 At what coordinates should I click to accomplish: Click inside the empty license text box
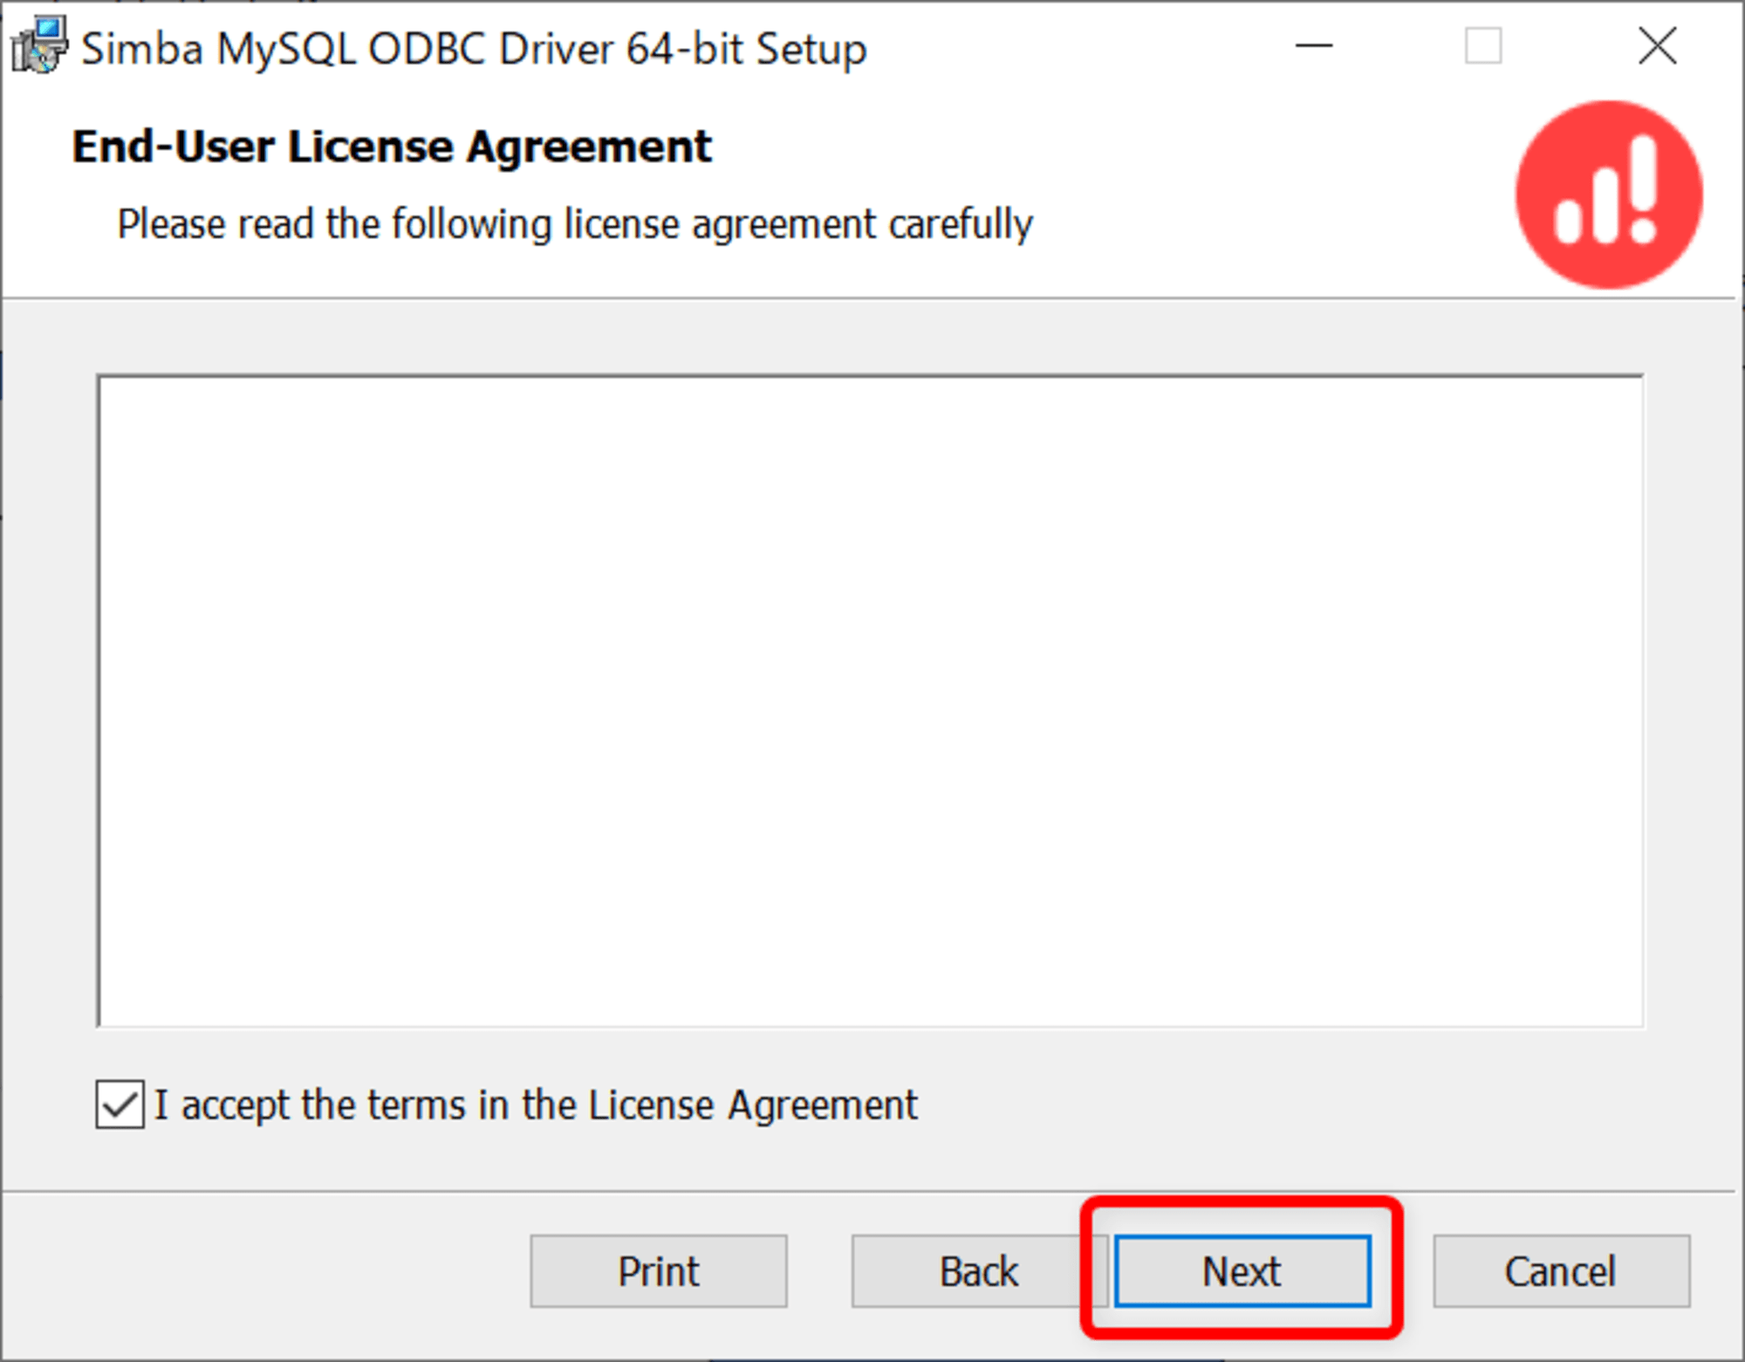(870, 702)
